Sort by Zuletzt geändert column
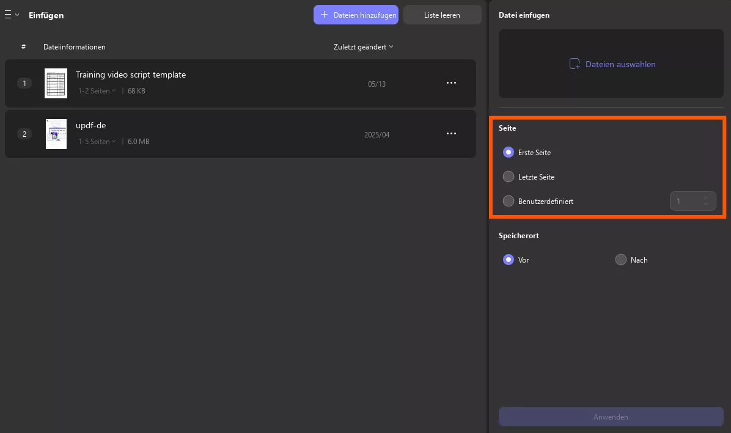Viewport: 731px width, 433px height. tap(363, 47)
